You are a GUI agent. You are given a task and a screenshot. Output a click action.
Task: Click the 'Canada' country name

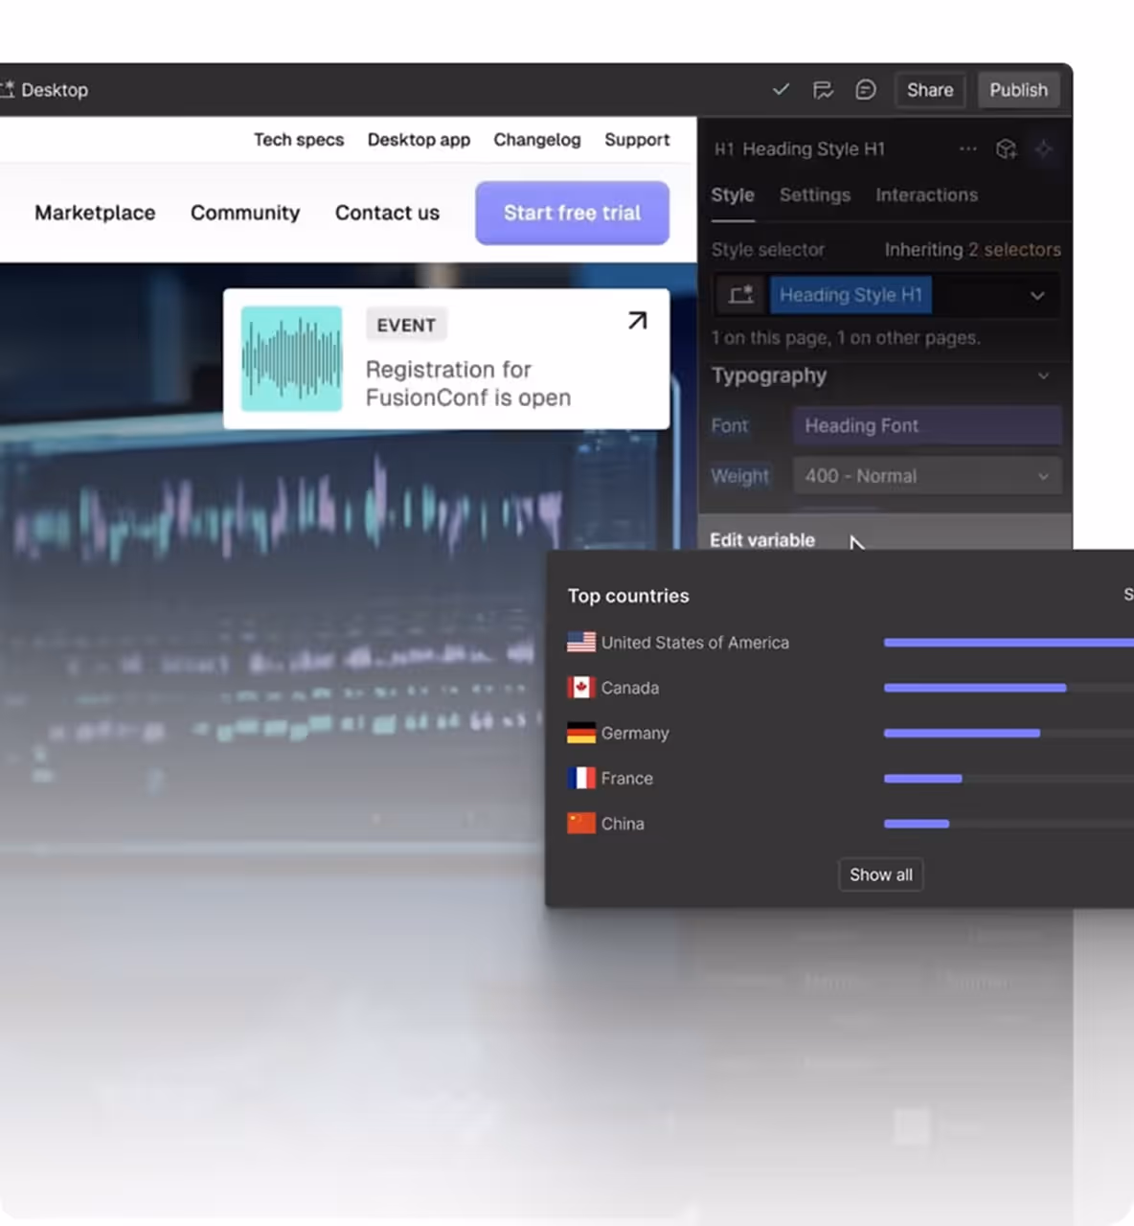[630, 688]
